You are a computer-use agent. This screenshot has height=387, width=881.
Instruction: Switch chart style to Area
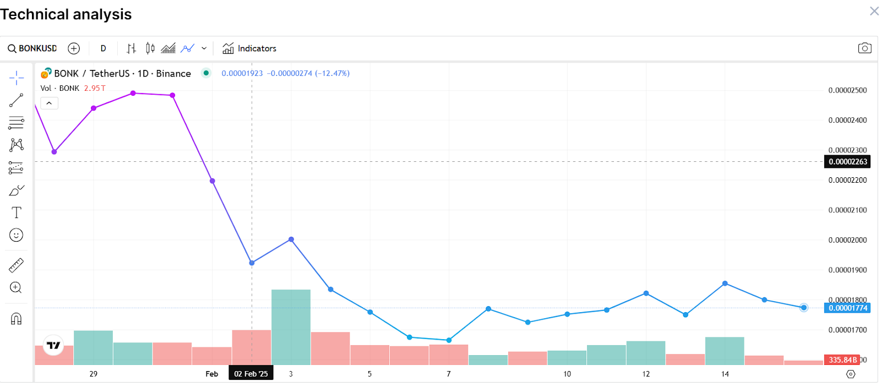pos(168,48)
